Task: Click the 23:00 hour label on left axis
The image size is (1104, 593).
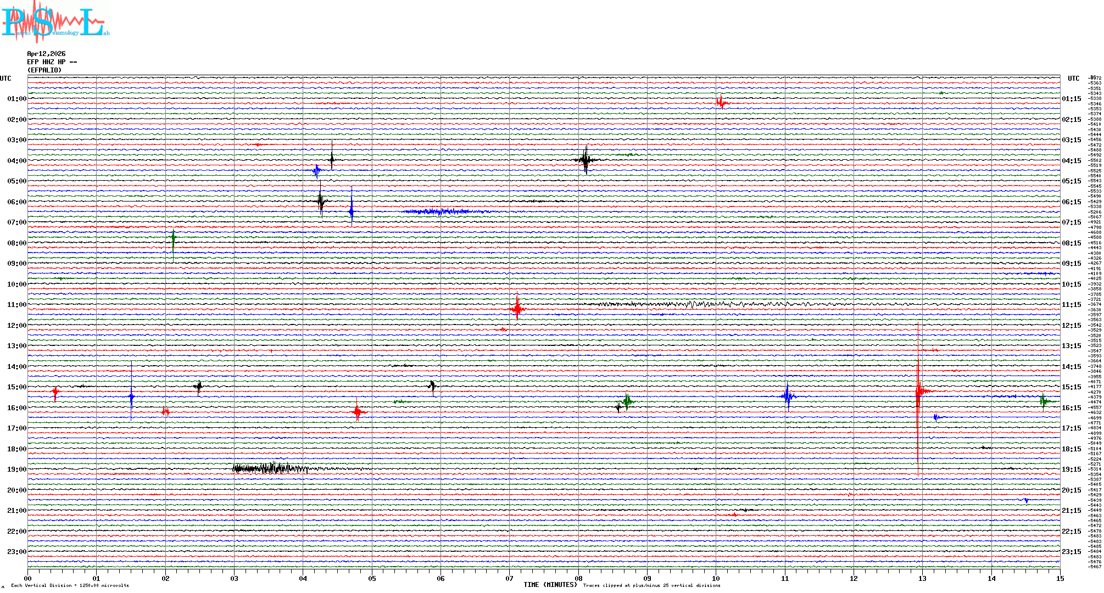Action: (16, 552)
